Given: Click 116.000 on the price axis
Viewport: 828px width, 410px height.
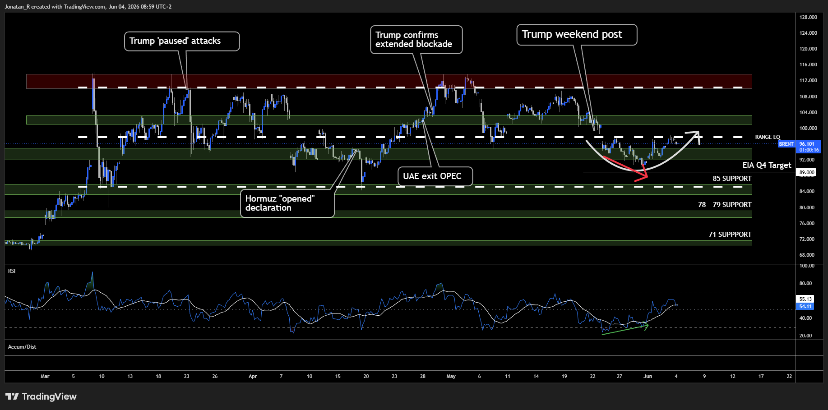Looking at the screenshot, I should point(808,64).
